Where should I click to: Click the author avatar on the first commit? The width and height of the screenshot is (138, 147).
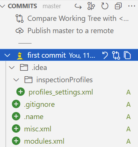[20, 56]
